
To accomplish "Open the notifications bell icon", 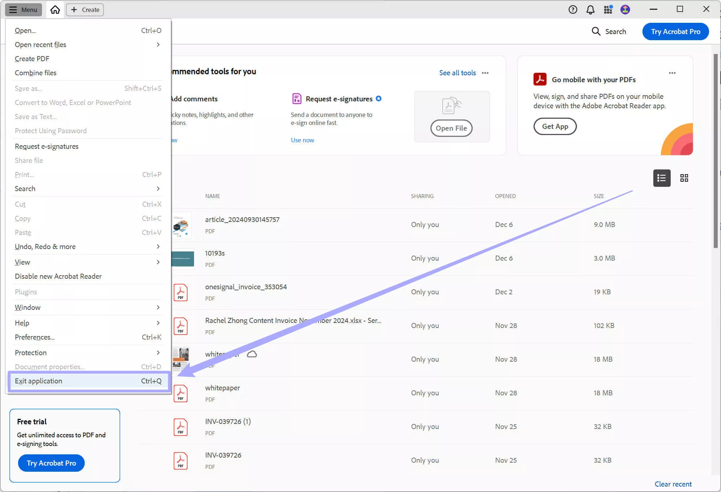I will tap(590, 10).
